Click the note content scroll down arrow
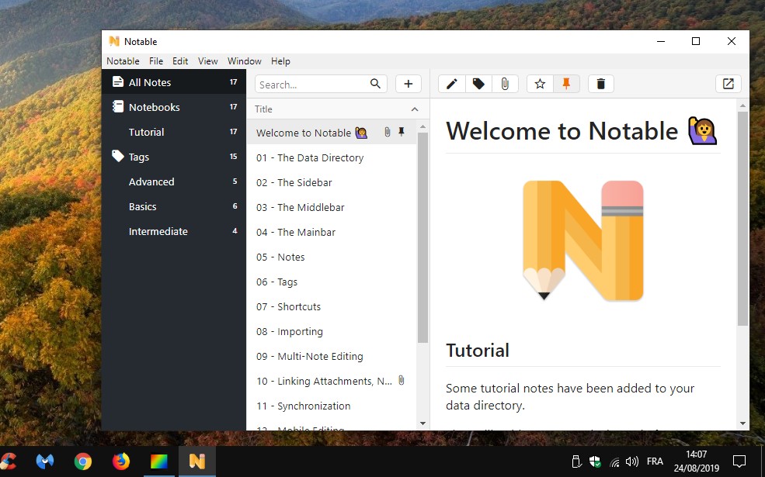 [x=742, y=423]
